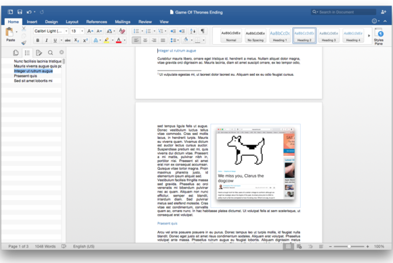
Task: Toggle Bold formatting
Action: (37, 41)
